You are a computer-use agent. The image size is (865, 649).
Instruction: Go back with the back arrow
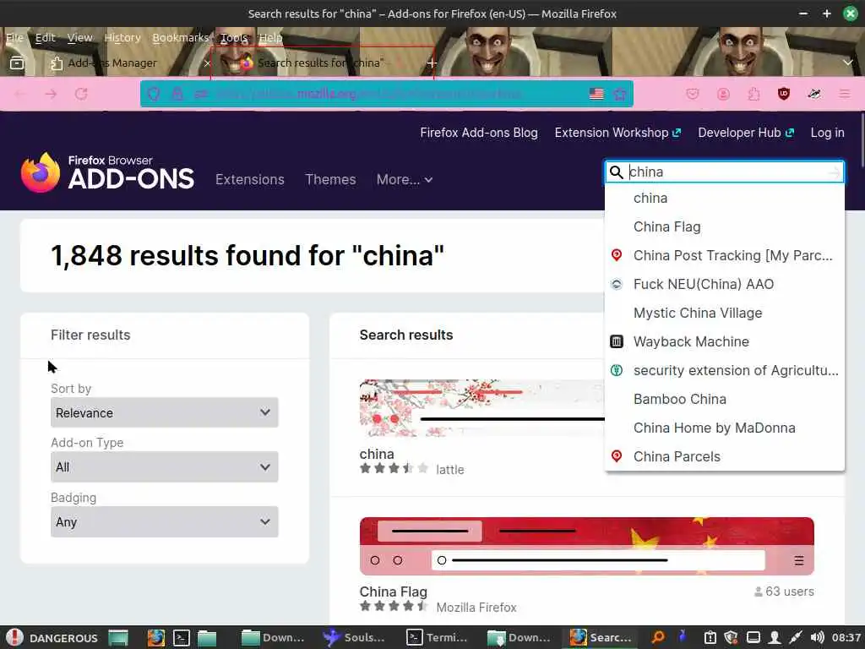tap(20, 94)
